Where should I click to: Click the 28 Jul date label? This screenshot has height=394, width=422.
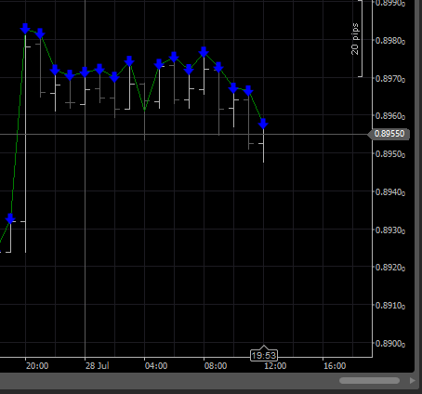point(97,366)
